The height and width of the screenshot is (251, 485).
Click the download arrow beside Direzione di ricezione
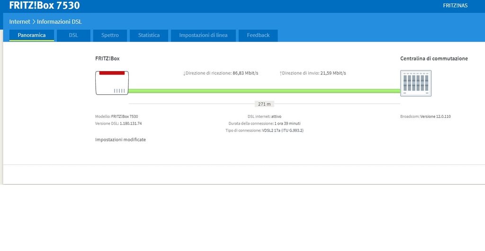pyautogui.click(x=184, y=73)
